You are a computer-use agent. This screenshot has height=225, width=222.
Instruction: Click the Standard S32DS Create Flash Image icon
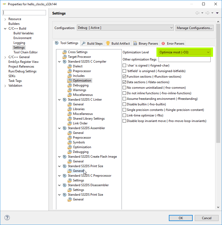click(65, 157)
